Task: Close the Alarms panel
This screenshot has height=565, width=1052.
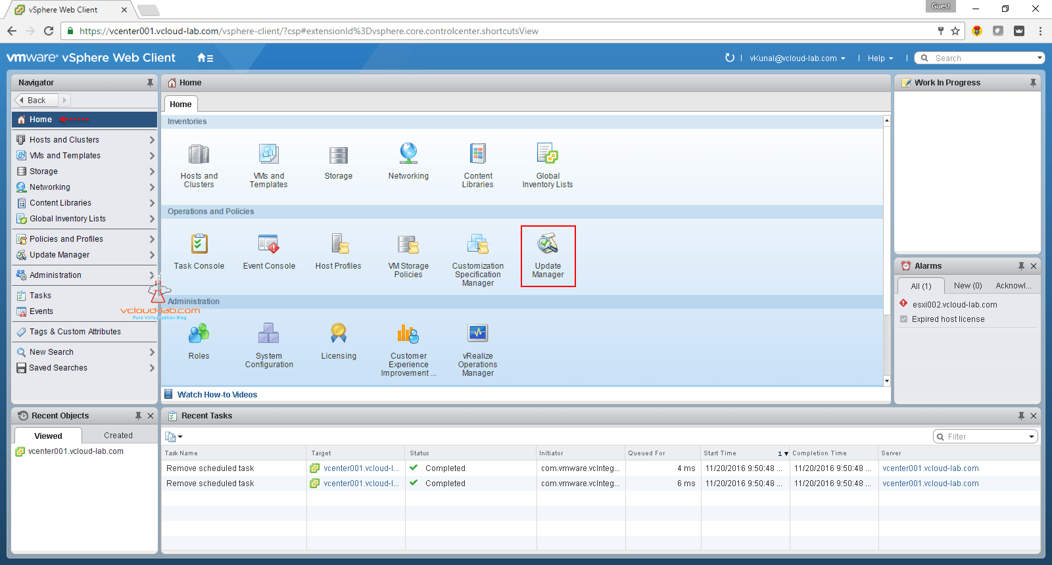Action: coord(1034,266)
